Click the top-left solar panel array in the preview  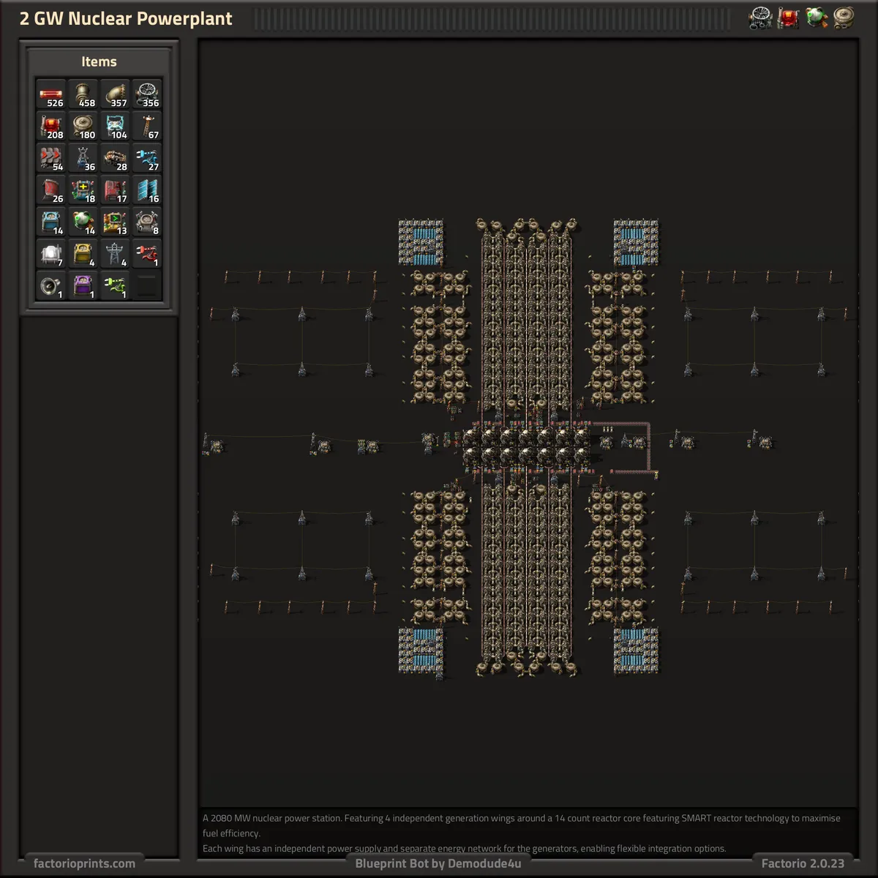pos(421,242)
